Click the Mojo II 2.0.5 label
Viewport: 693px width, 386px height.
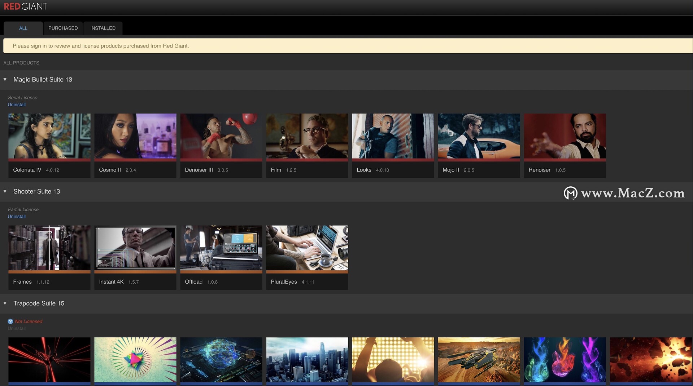click(458, 170)
